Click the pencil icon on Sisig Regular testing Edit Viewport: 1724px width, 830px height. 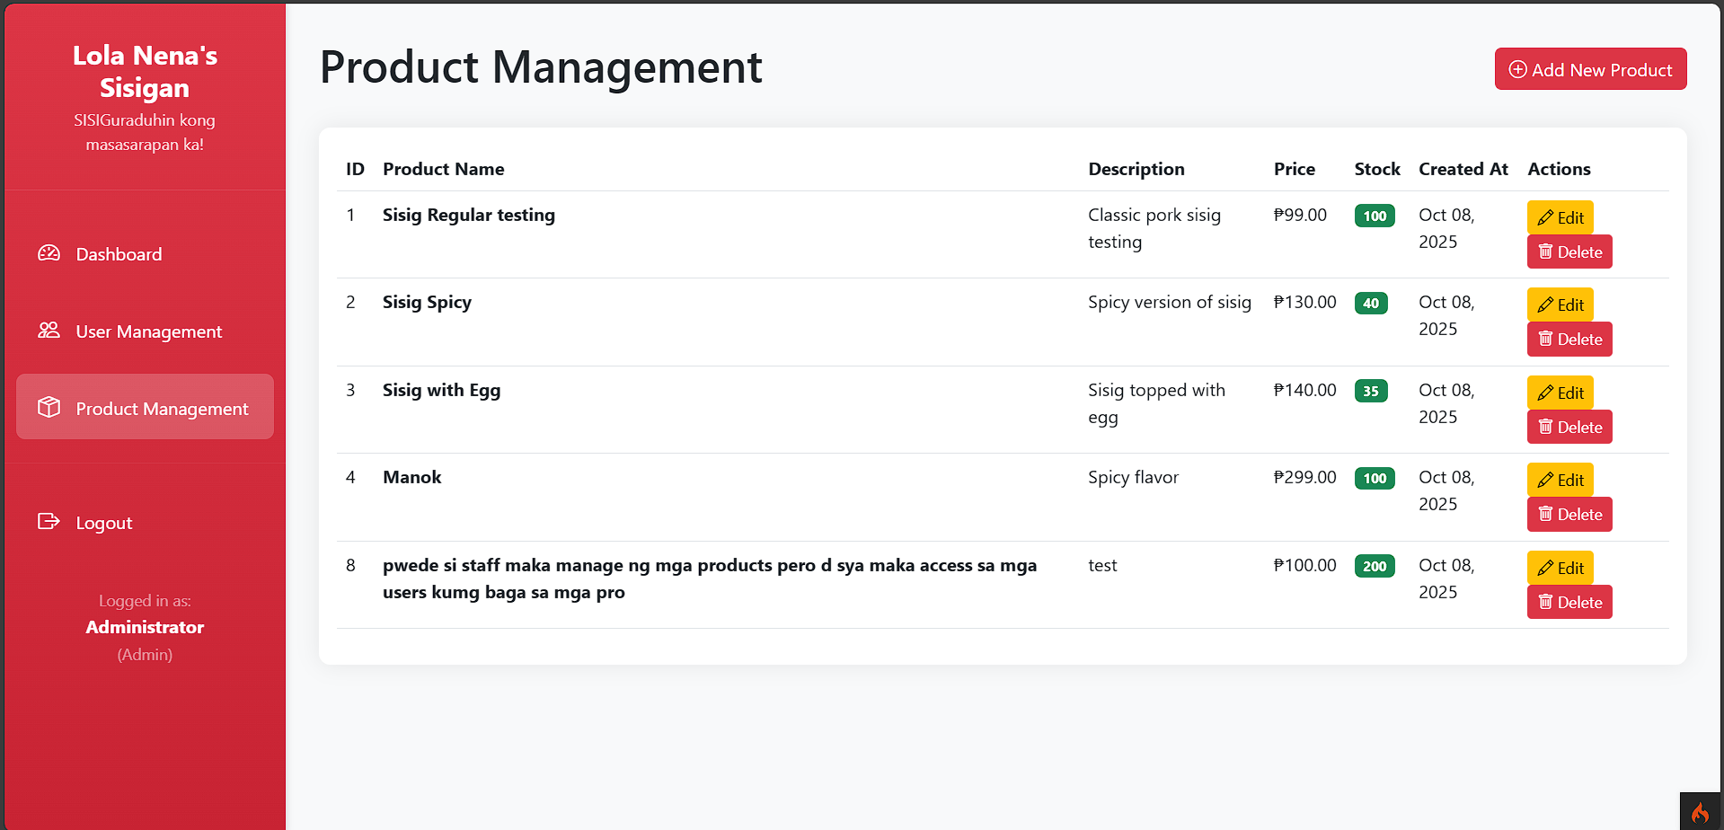click(x=1546, y=216)
